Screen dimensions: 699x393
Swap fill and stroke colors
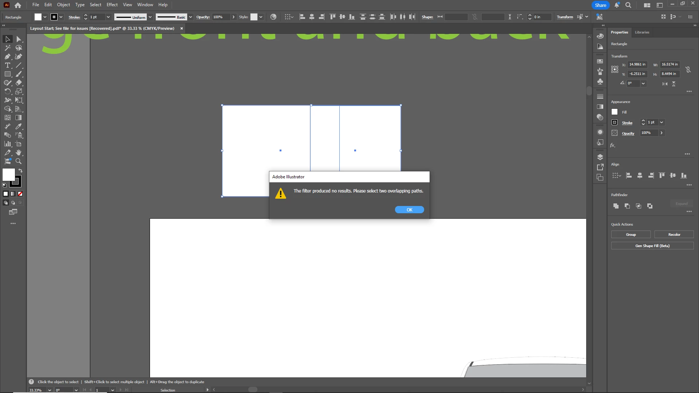pyautogui.click(x=20, y=170)
